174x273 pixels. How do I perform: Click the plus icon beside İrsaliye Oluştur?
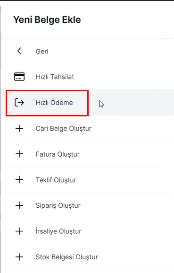pyautogui.click(x=19, y=231)
